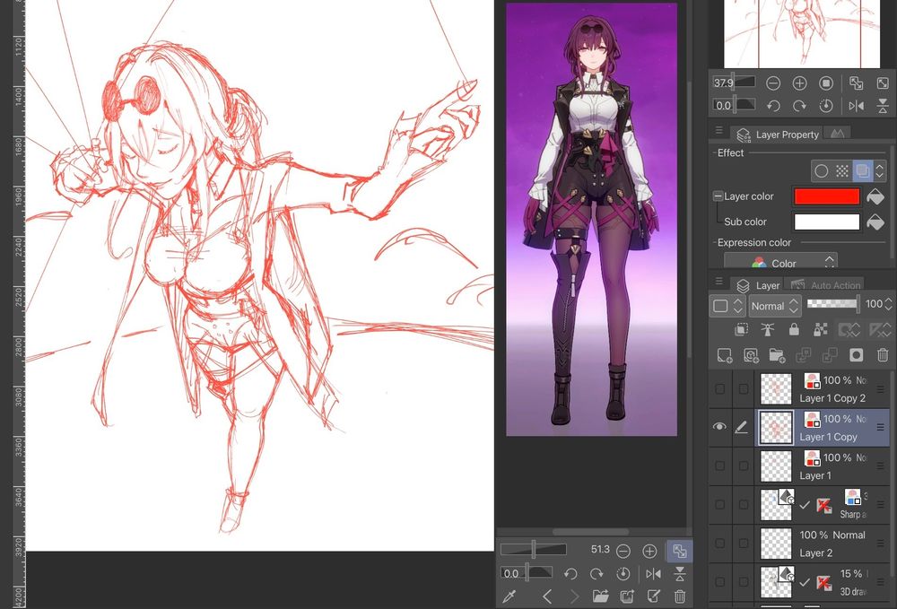Image resolution: width=897 pixels, height=609 pixels.
Task: Create a new raster layer
Action: pos(724,355)
